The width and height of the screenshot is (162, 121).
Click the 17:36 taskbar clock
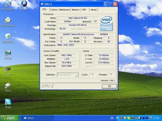point(156,118)
